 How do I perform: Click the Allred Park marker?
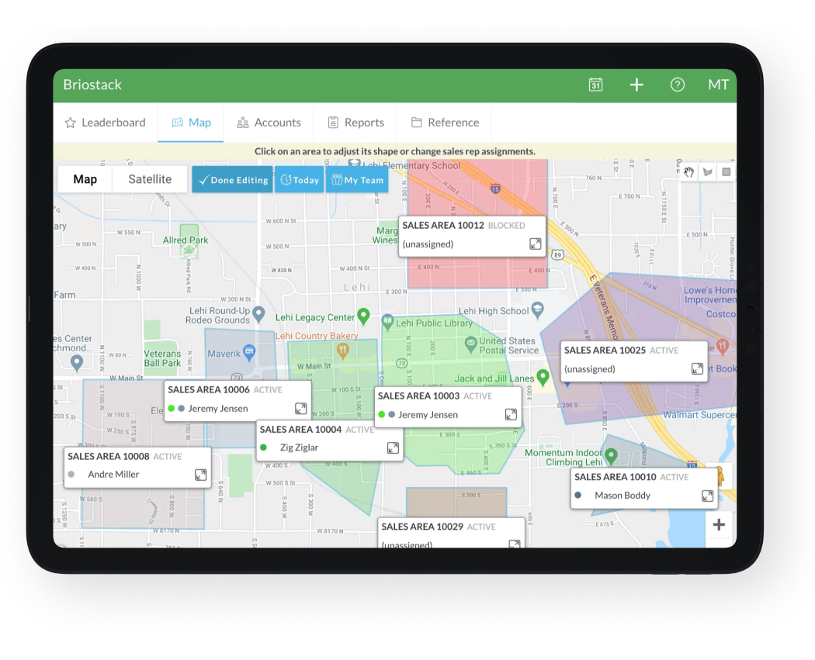(x=188, y=251)
